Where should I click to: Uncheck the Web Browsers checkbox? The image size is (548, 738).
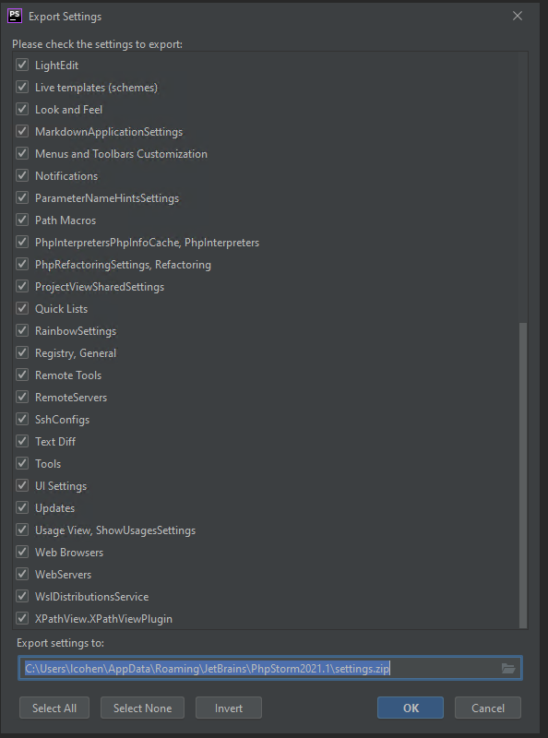(x=22, y=552)
